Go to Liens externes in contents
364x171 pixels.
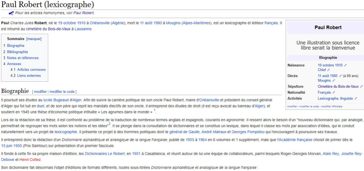pyautogui.click(x=29, y=76)
